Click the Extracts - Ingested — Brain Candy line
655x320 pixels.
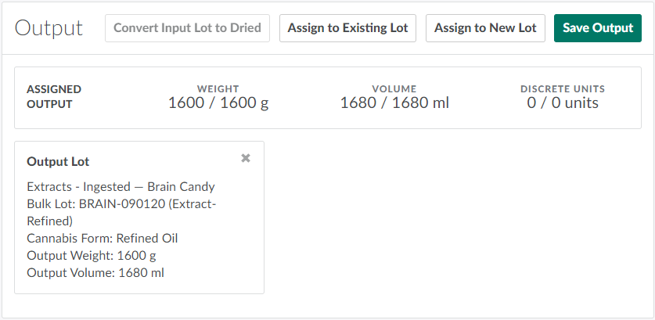click(x=121, y=187)
